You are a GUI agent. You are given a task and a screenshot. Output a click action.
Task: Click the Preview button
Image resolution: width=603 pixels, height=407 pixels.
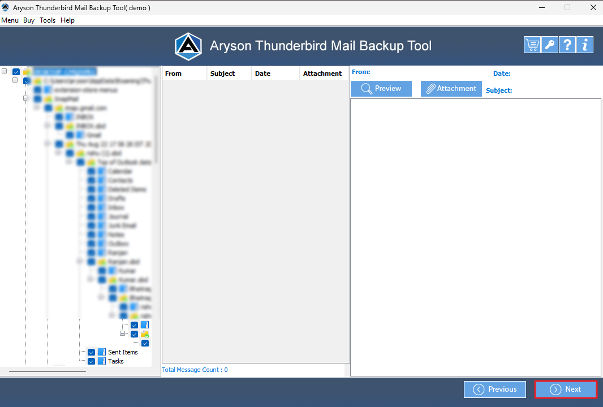pos(381,89)
